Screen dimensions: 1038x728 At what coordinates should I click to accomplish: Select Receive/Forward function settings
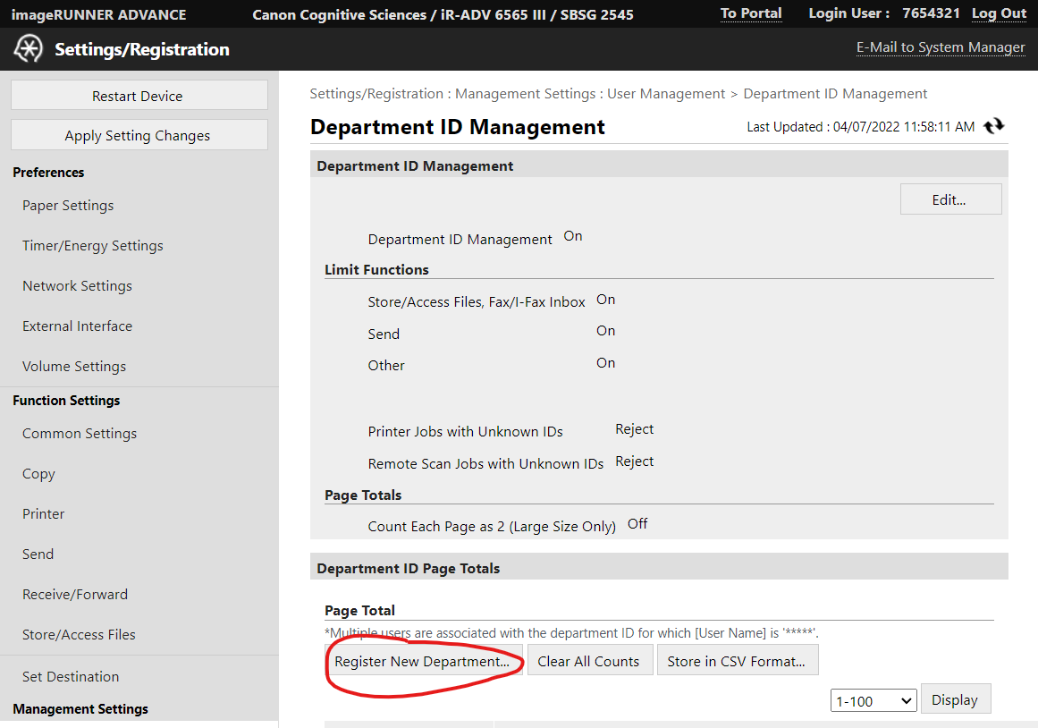coord(75,595)
